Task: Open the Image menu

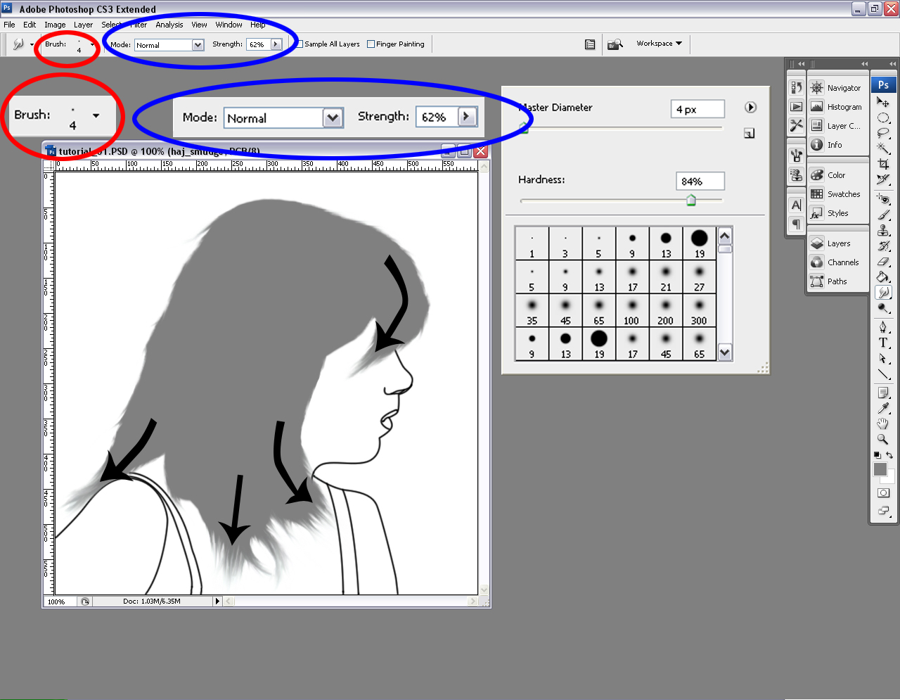Action: point(55,25)
